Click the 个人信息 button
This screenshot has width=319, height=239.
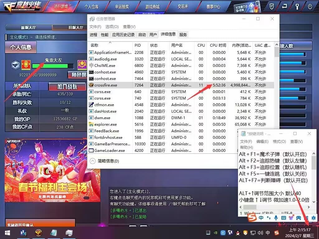coord(21,47)
